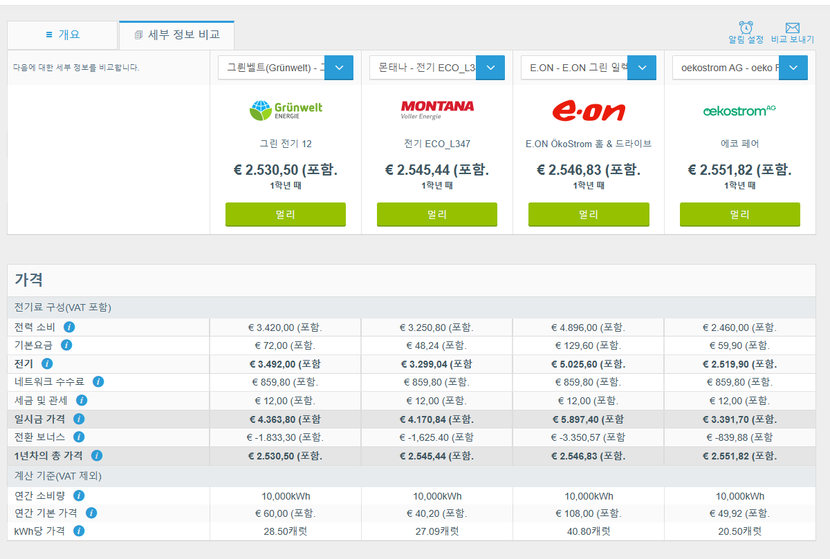This screenshot has height=559, width=830.
Task: Click the € 3.420,00 전력 소비 cell
Action: point(285,328)
